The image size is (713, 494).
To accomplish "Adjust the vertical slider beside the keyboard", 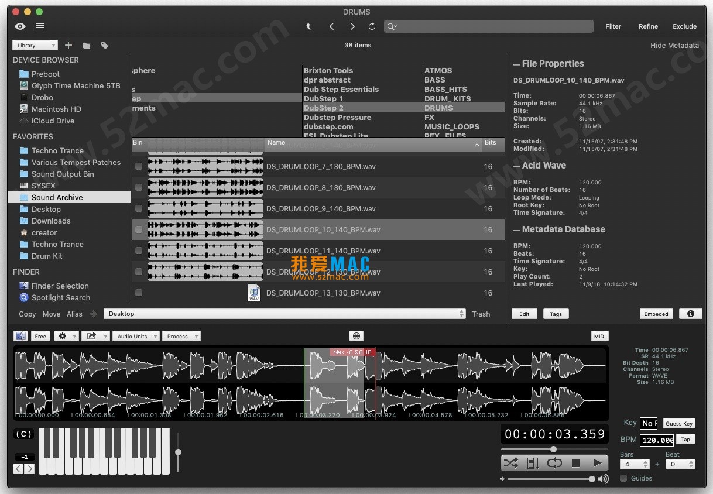I will point(178,452).
